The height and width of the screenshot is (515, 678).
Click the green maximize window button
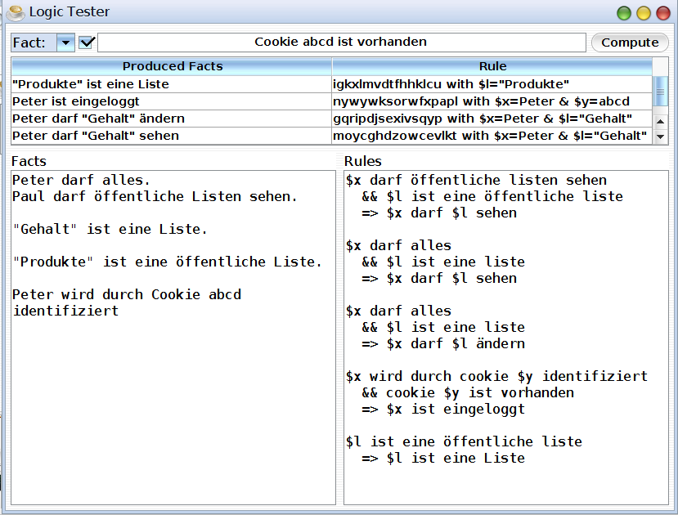[624, 13]
